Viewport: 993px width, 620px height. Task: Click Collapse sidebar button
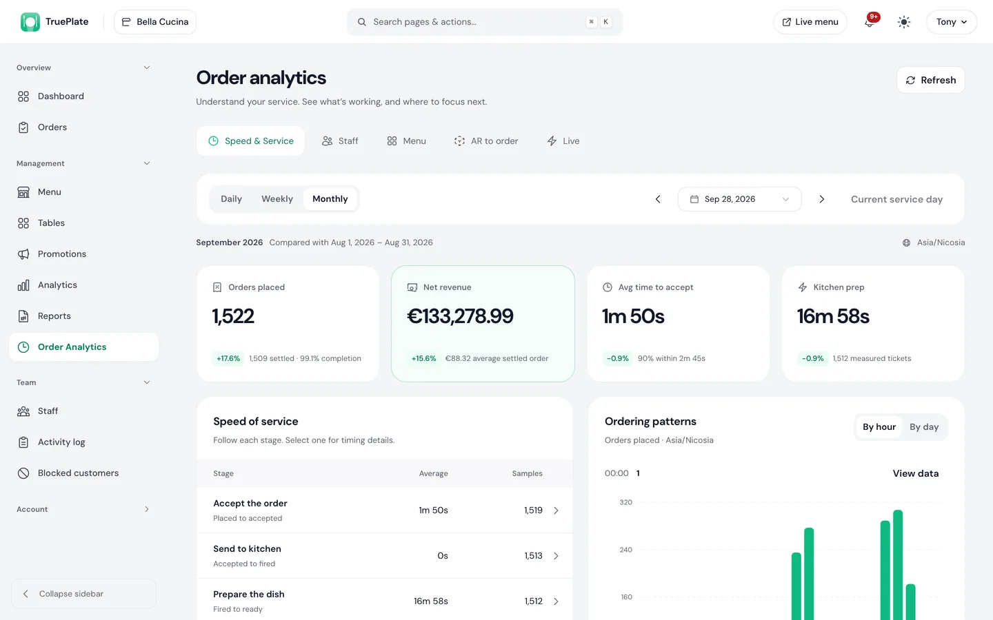[x=83, y=594]
